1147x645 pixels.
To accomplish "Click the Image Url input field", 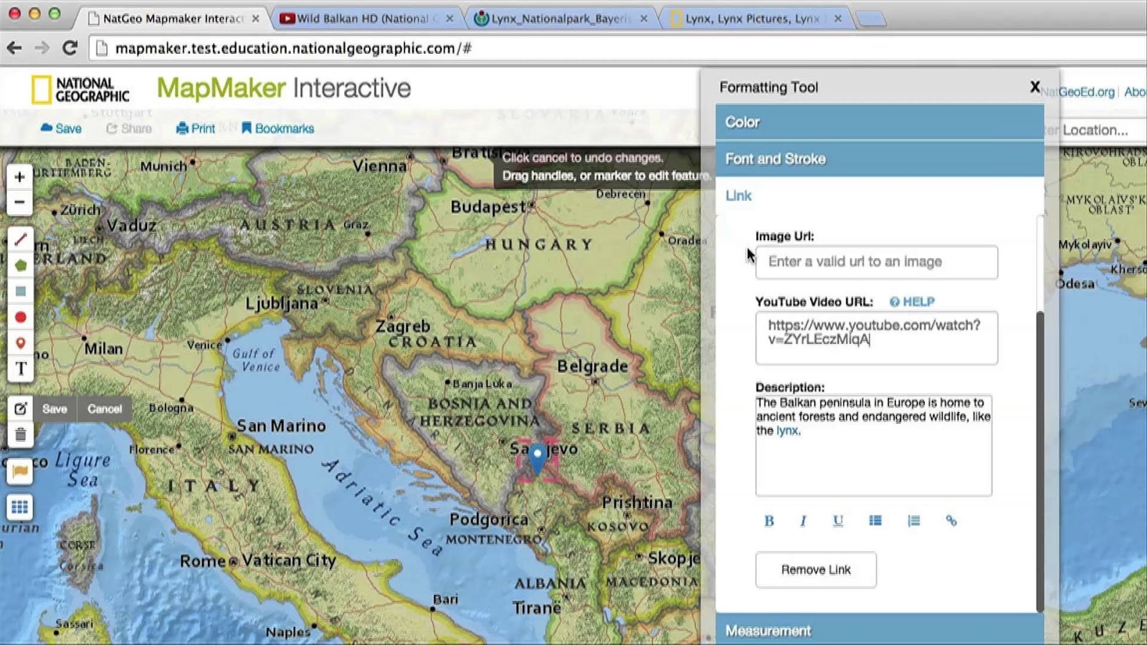I will pos(876,262).
